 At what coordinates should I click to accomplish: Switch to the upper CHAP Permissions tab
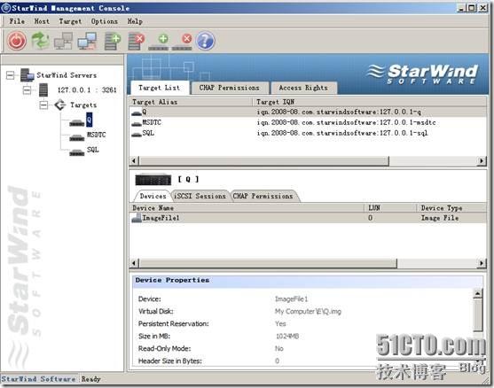pos(230,88)
